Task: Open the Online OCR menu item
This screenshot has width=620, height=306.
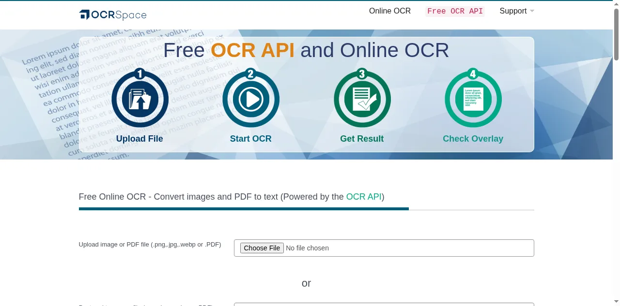Action: pos(390,11)
